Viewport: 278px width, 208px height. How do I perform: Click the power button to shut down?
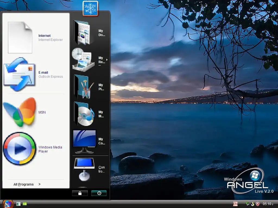tap(99, 193)
